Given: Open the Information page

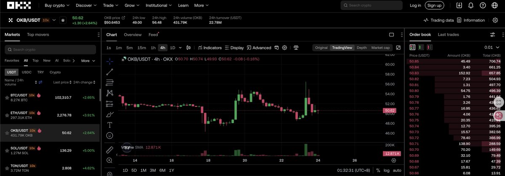Looking at the screenshot, I should tap(471, 20).
